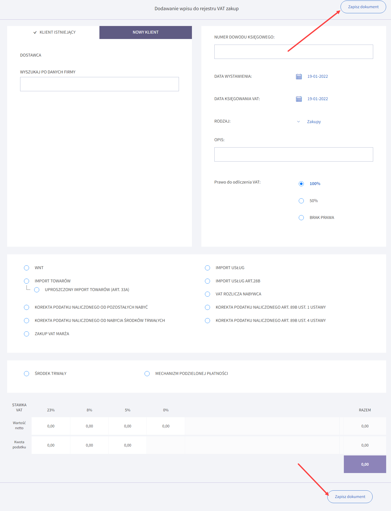391x511 pixels.
Task: Open the 19-01-2022 Data wystawienia date link
Action: (318, 76)
